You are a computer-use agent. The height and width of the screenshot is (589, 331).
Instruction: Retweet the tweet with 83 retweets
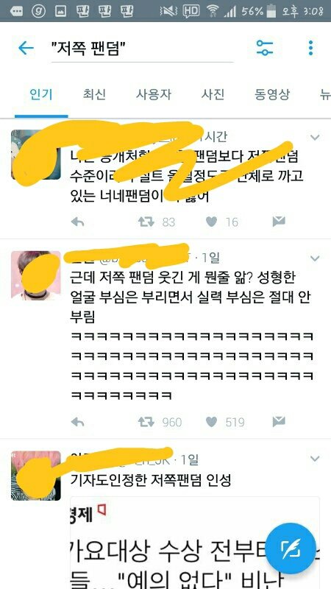146,222
